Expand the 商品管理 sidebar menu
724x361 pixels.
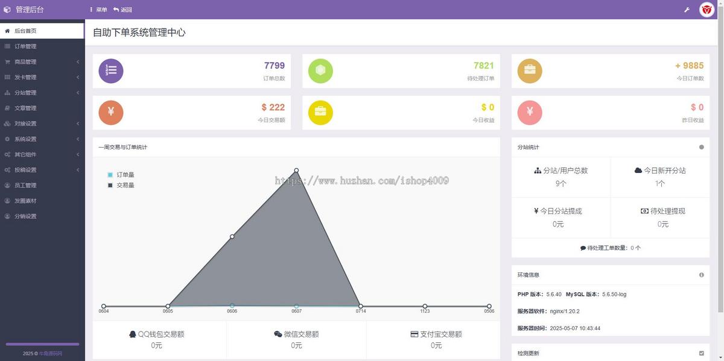click(x=42, y=61)
